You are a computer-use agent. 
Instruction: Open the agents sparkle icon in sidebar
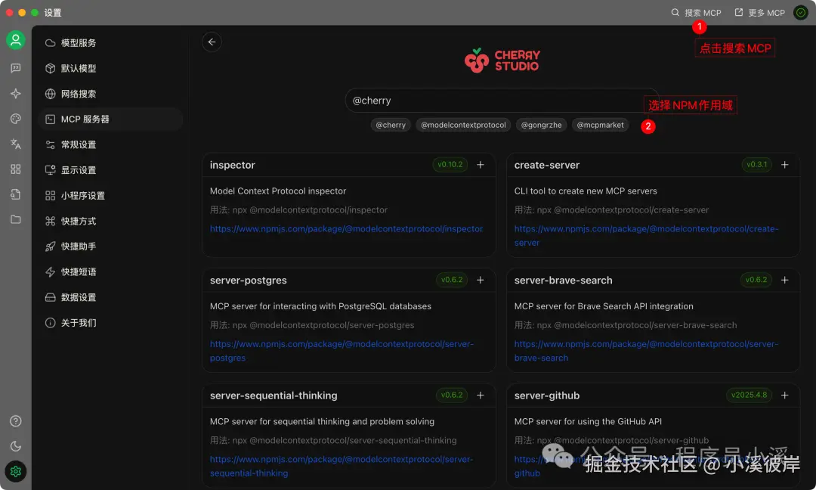(x=16, y=94)
